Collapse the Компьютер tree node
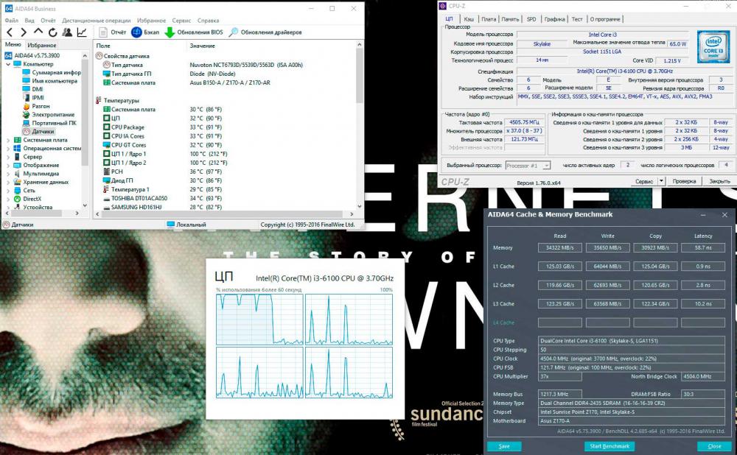The height and width of the screenshot is (455, 737). [x=9, y=64]
